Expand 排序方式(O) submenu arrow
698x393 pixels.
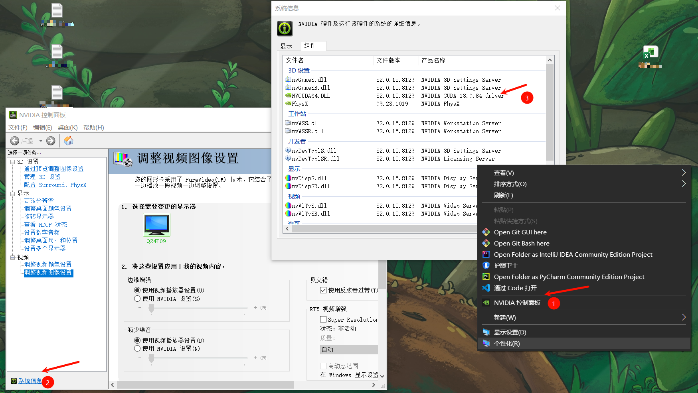[x=684, y=184]
